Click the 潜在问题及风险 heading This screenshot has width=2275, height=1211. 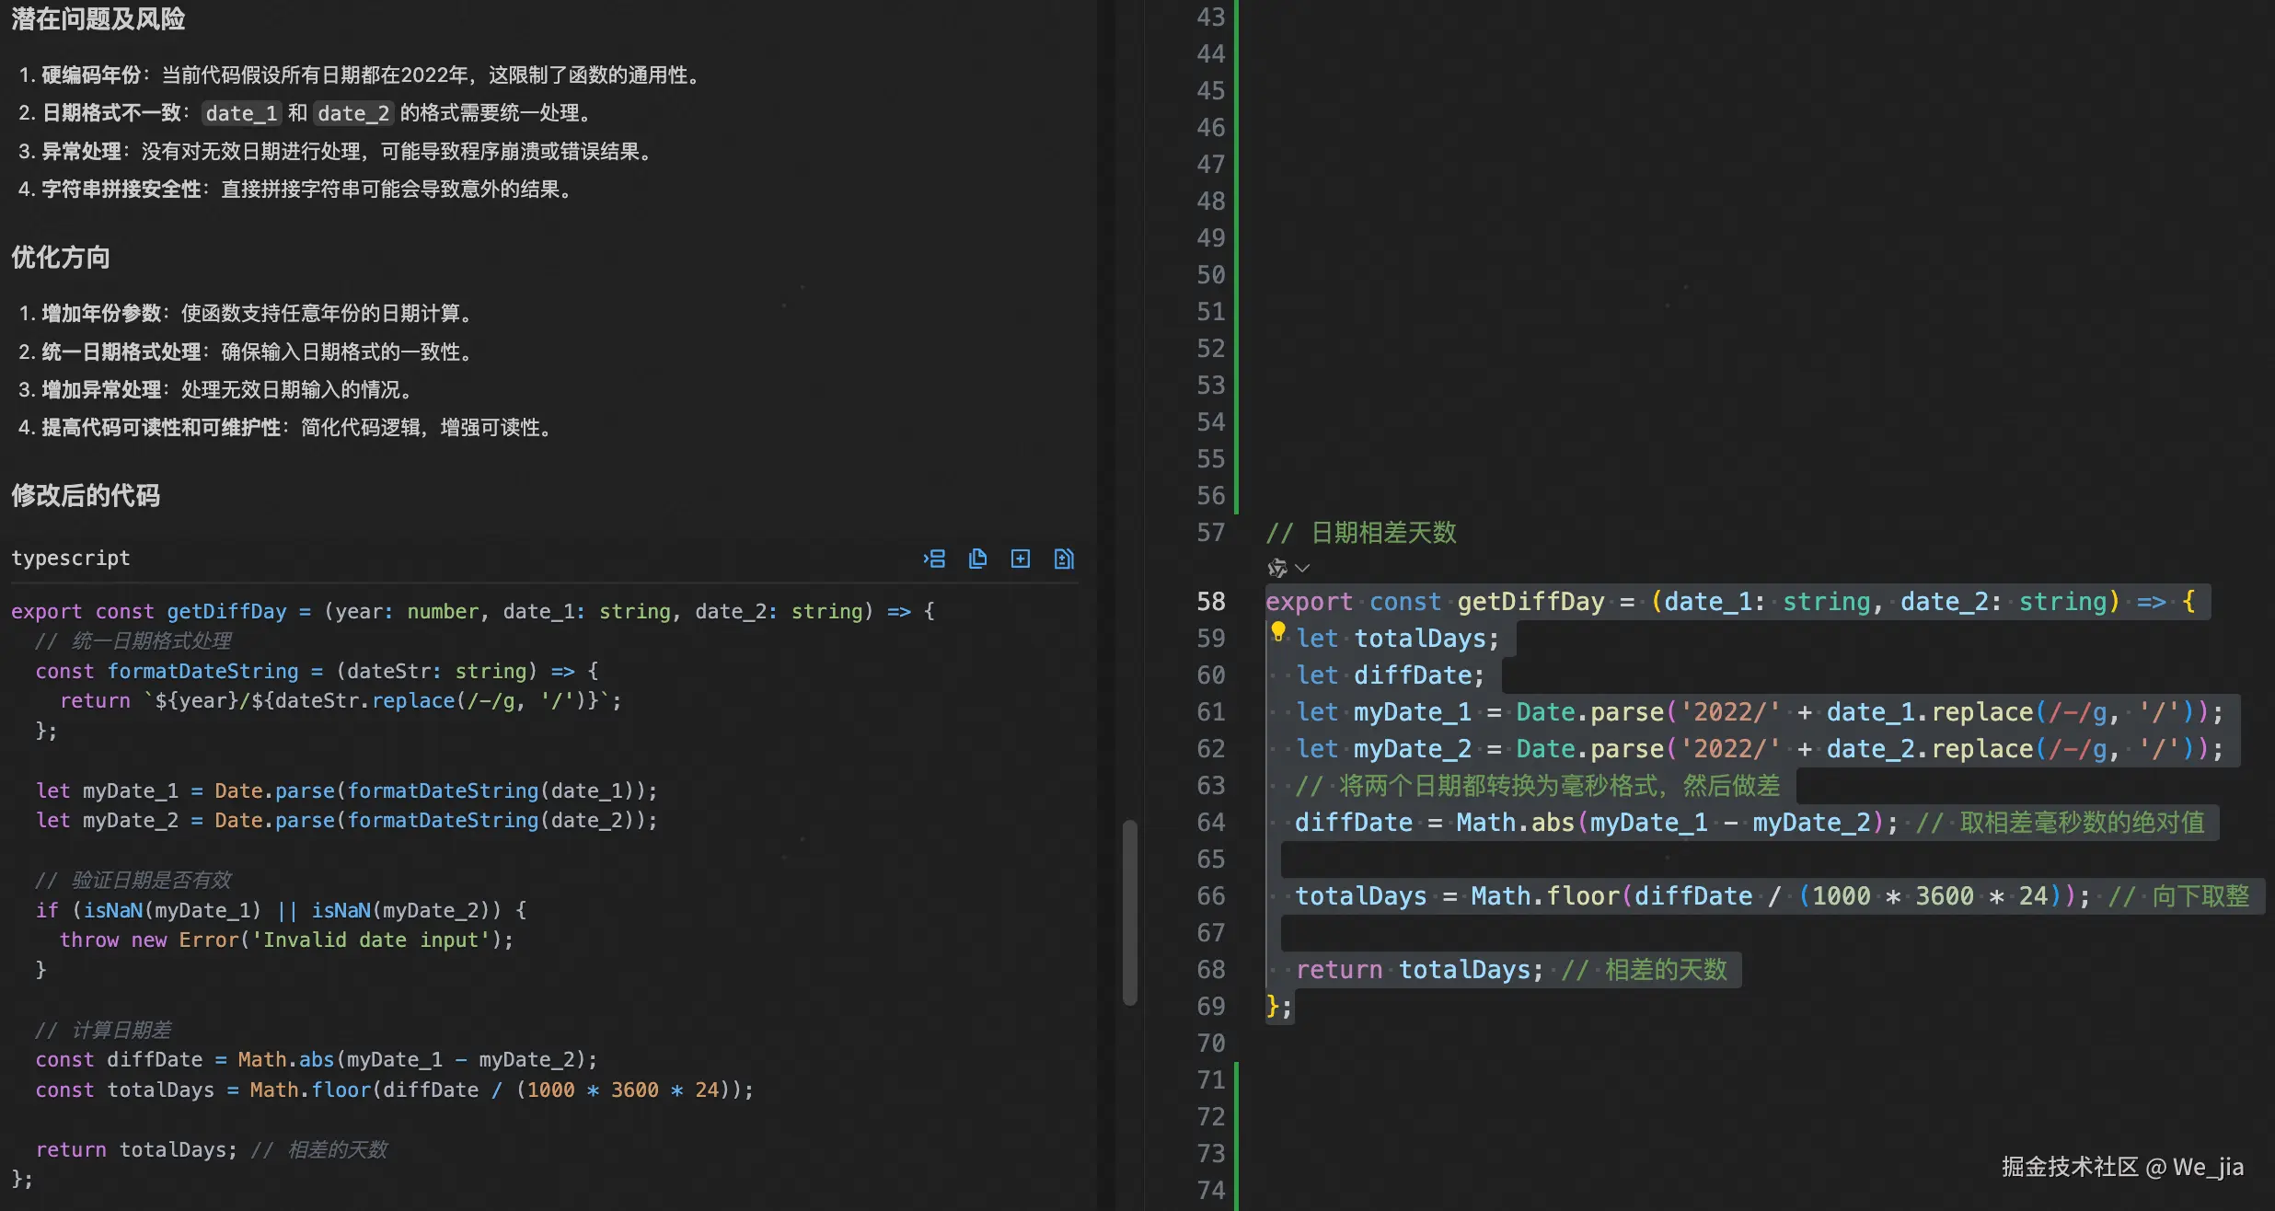98,19
